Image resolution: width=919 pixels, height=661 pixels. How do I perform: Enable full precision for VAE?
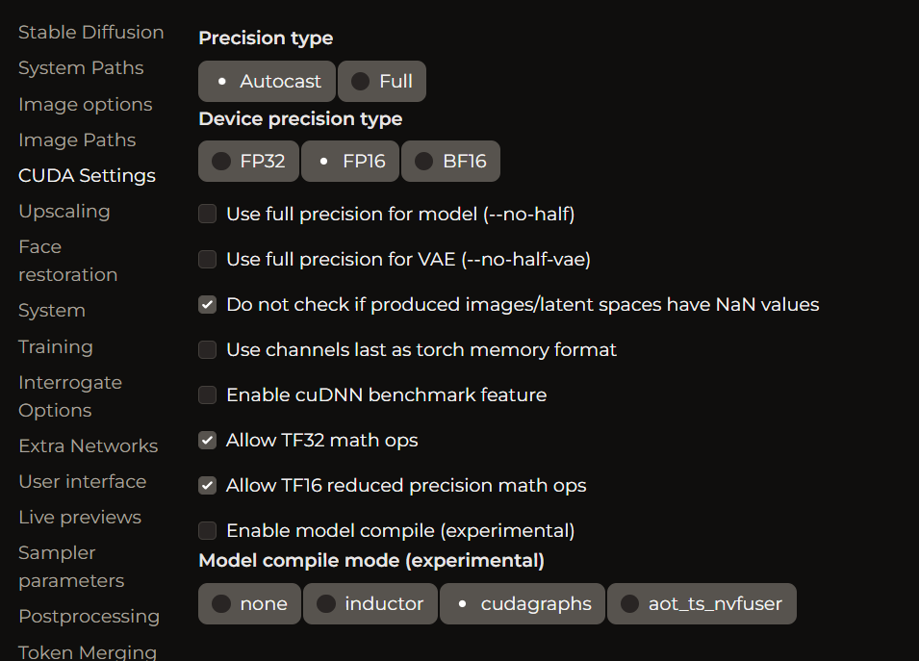[207, 259]
